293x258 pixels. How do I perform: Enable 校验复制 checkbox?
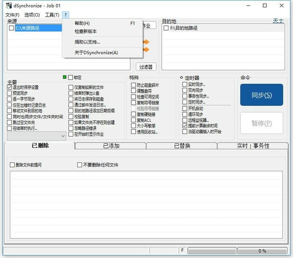point(71,117)
